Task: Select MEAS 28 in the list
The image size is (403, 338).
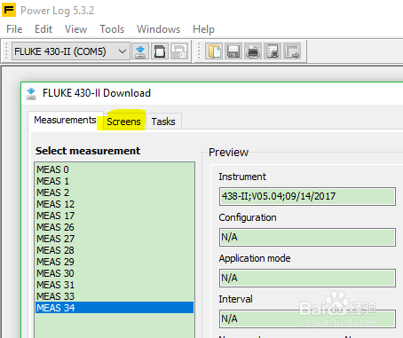Action: 115,250
